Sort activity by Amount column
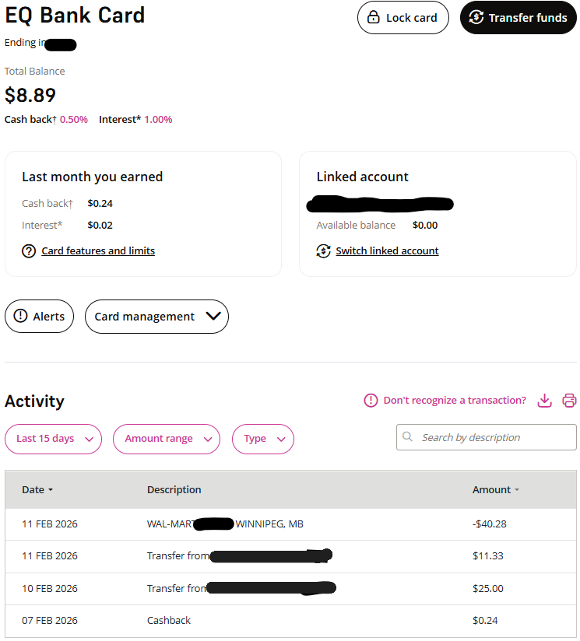The width and height of the screenshot is (580, 641). coord(495,490)
